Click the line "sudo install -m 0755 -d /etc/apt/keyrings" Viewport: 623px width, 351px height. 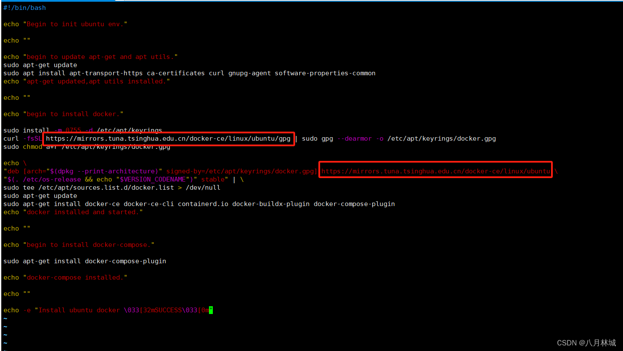83,130
